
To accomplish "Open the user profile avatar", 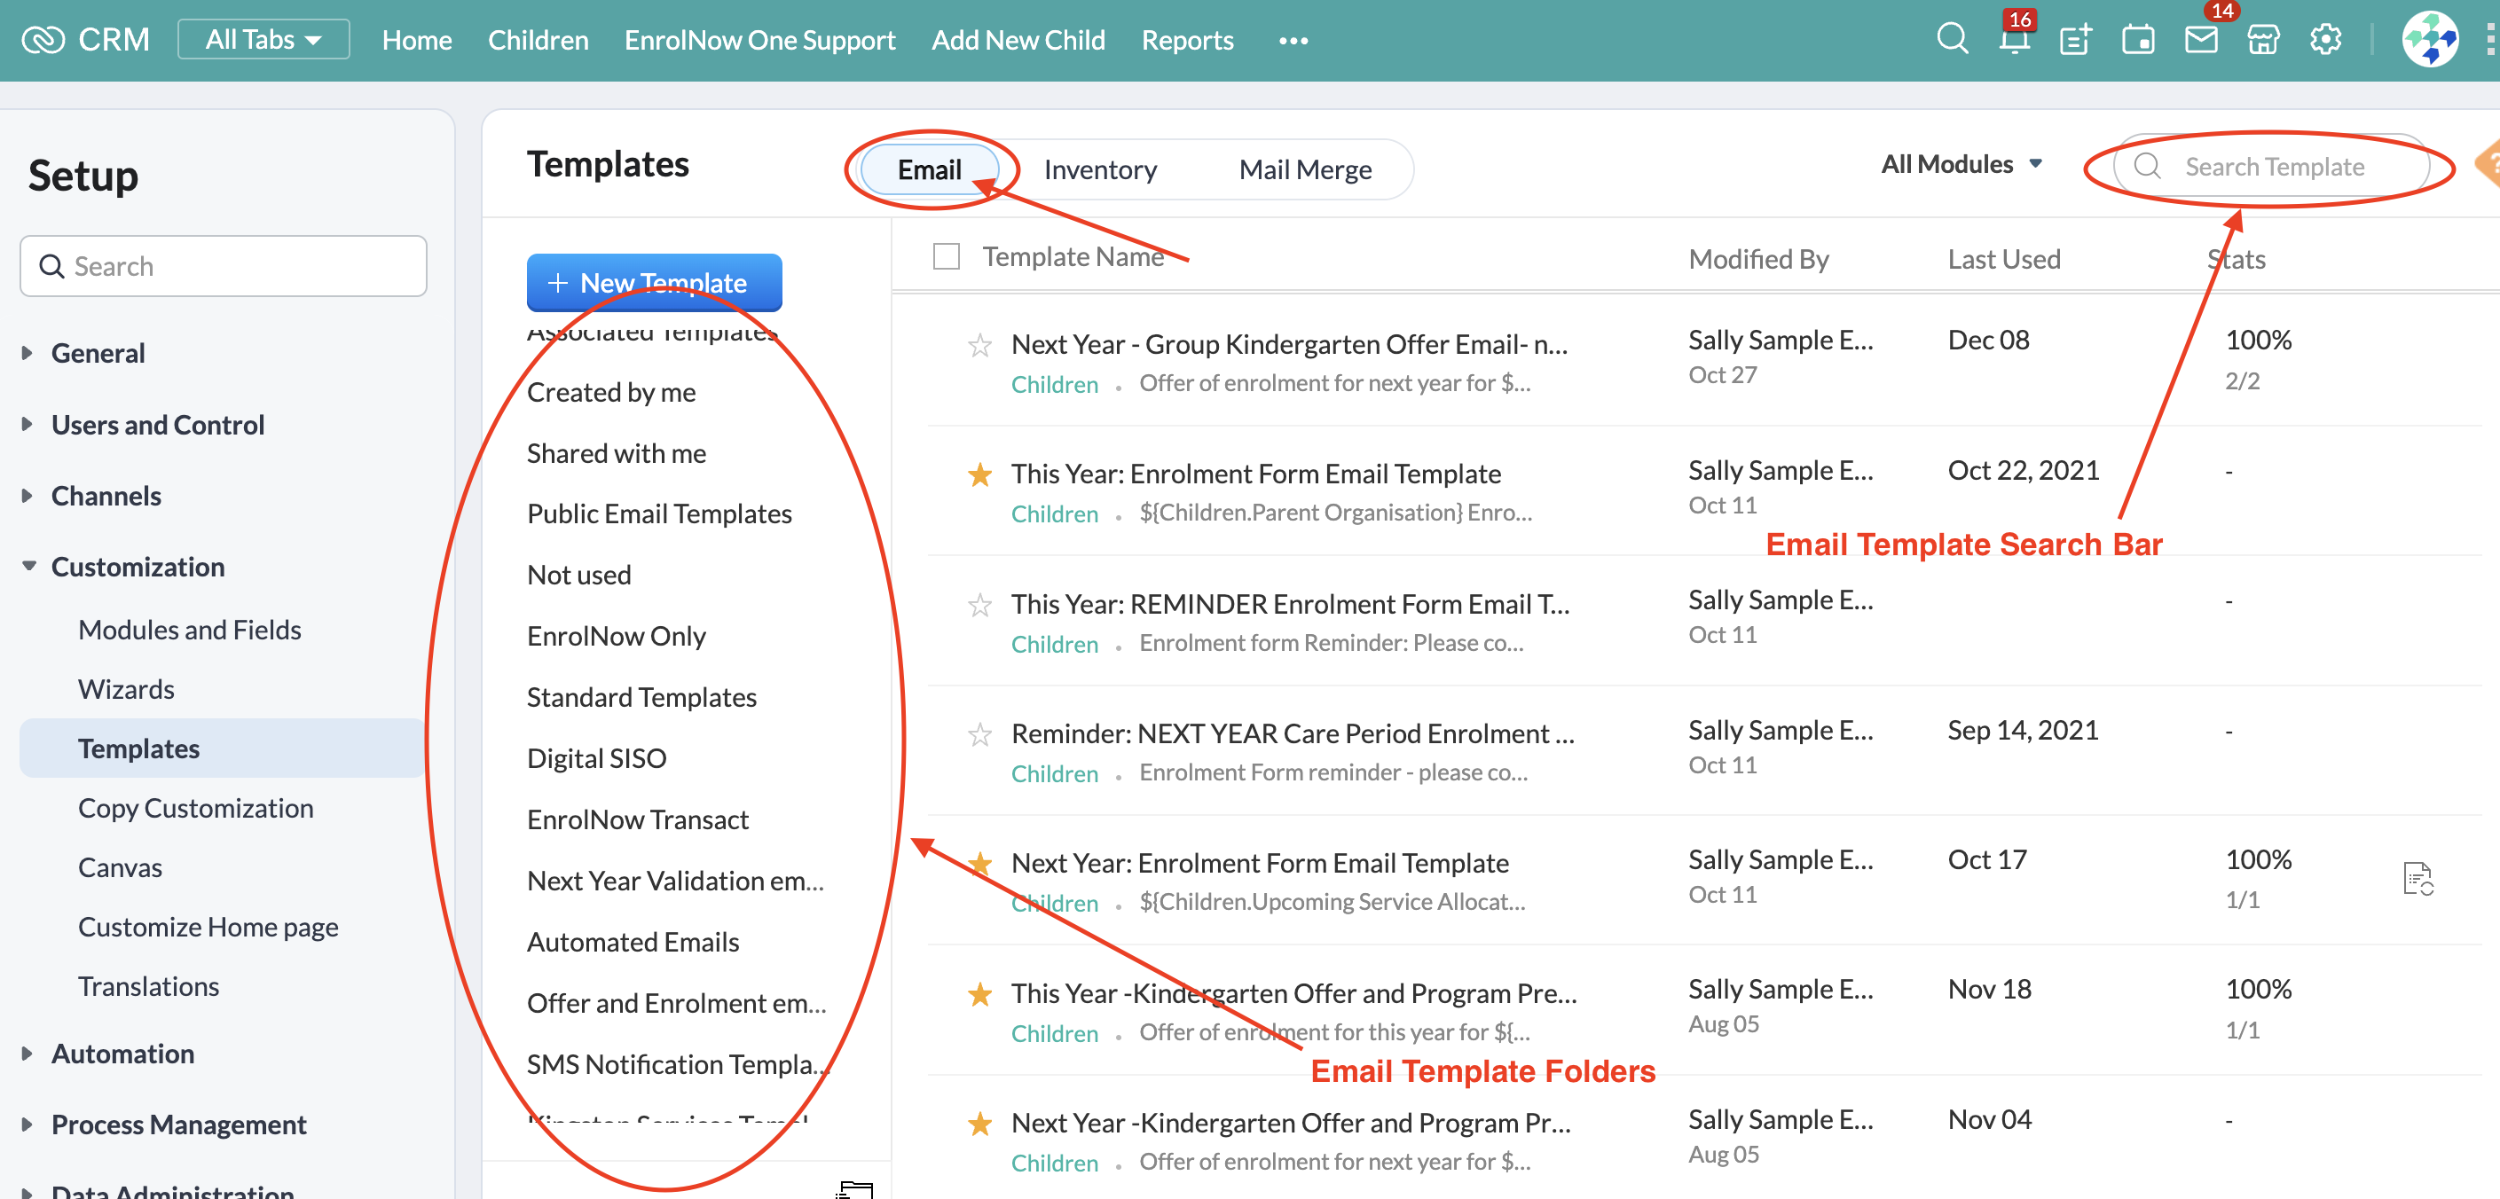I will tap(2429, 40).
